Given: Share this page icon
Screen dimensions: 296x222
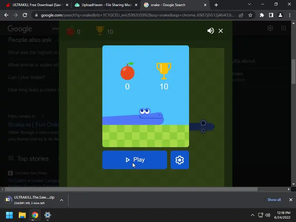Looking at the screenshot, I should (x=241, y=15).
